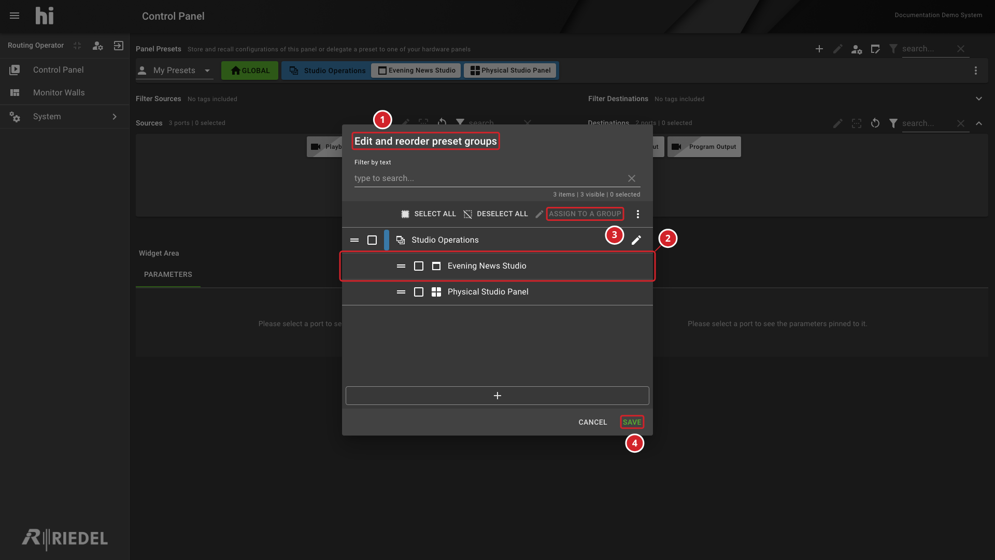Screen dimensions: 995x560
Task: Click DESELECT ALL in the dialog
Action: [495, 214]
